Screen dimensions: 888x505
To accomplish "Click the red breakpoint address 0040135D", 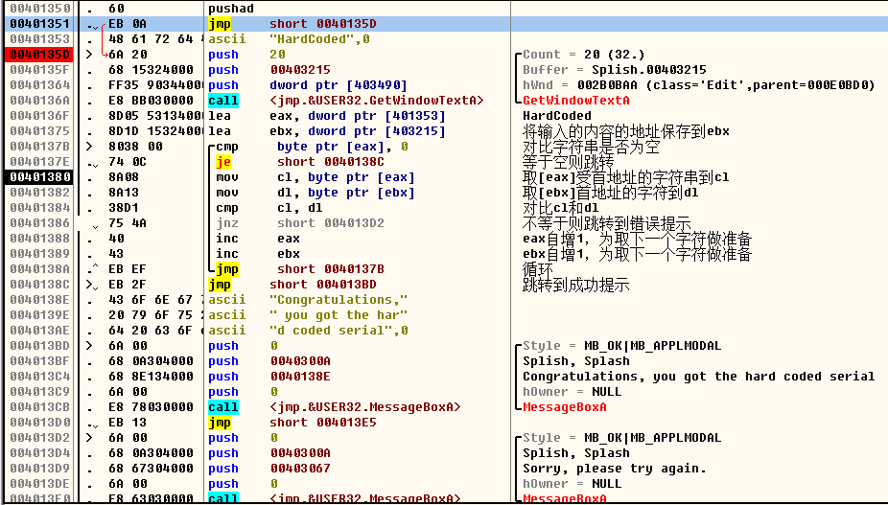I will pyautogui.click(x=40, y=55).
